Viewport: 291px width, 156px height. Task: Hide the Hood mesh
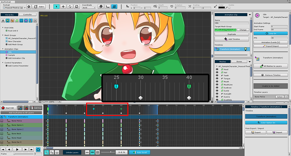point(217,69)
